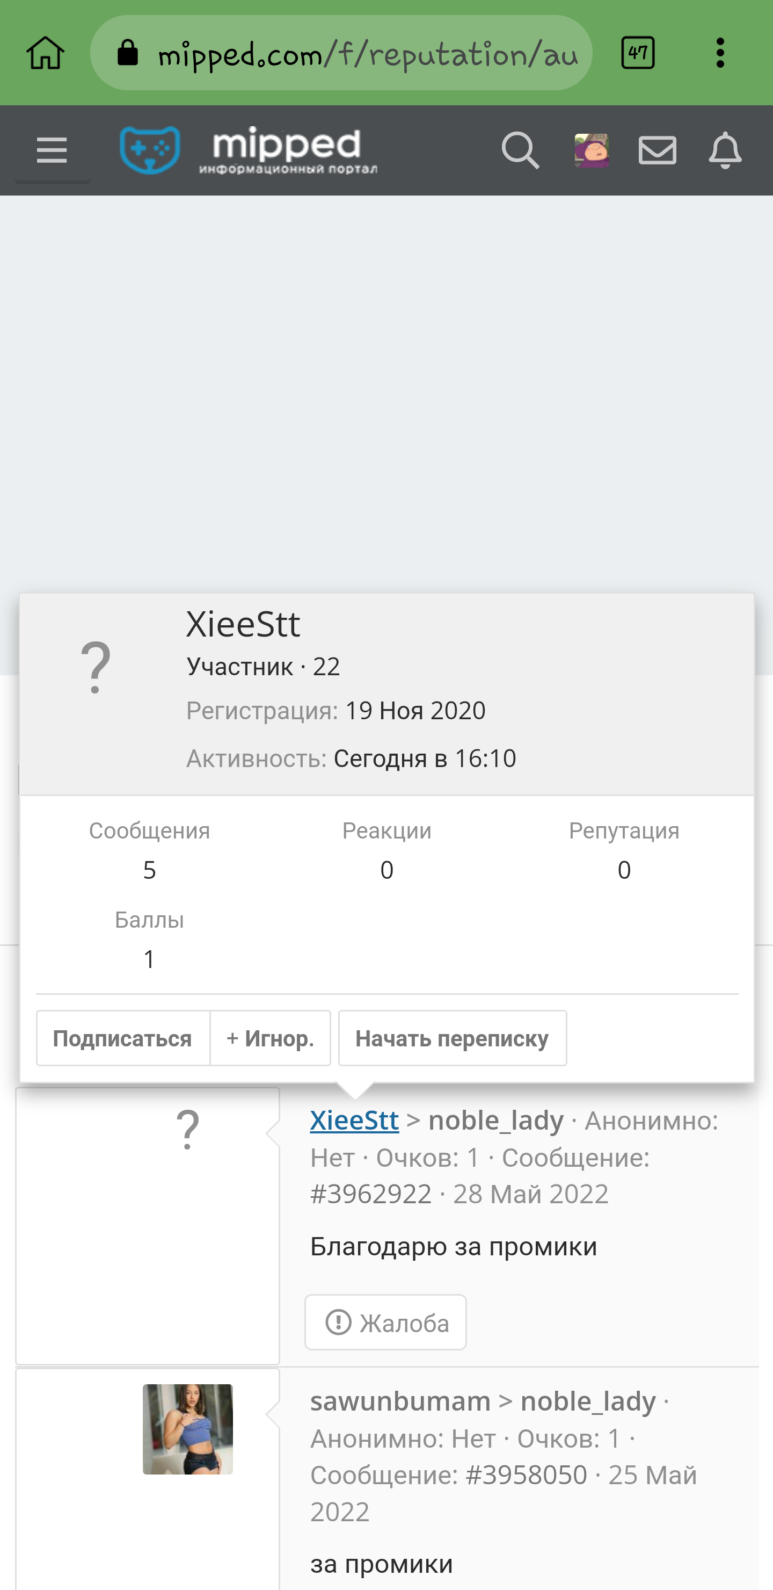Click Начать переписку button
773x1590 pixels.
click(452, 1038)
